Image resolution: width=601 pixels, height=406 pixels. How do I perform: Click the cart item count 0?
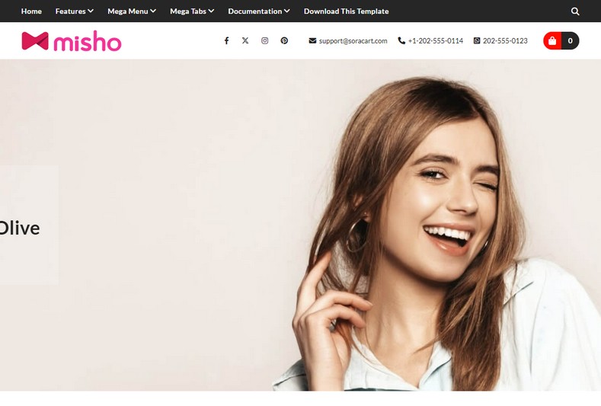point(571,40)
